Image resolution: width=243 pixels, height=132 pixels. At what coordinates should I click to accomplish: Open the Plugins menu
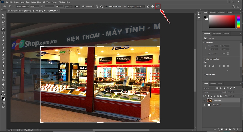[54, 2]
